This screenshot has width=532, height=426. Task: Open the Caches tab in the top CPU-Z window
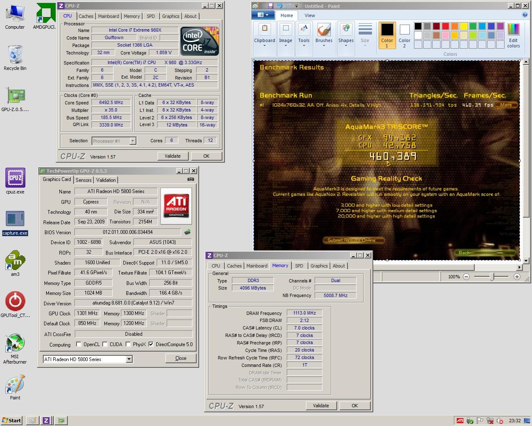[x=86, y=16]
